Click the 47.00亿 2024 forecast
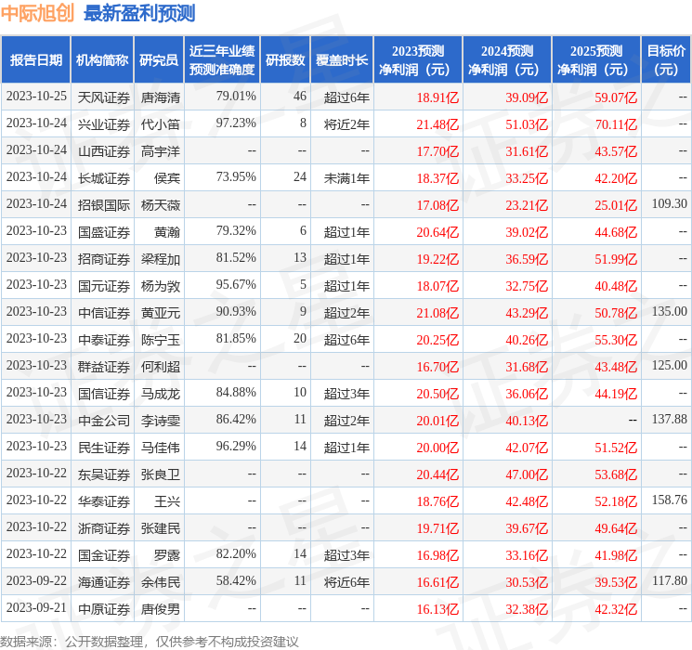 point(527,474)
